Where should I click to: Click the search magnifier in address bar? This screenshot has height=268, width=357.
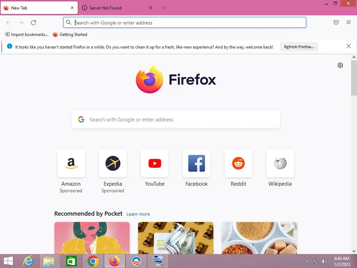pos(69,22)
